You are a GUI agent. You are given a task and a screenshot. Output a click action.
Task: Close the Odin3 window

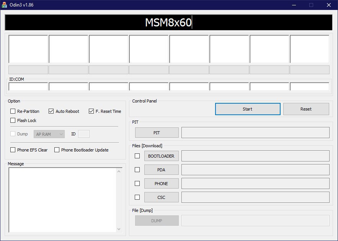click(x=329, y=5)
